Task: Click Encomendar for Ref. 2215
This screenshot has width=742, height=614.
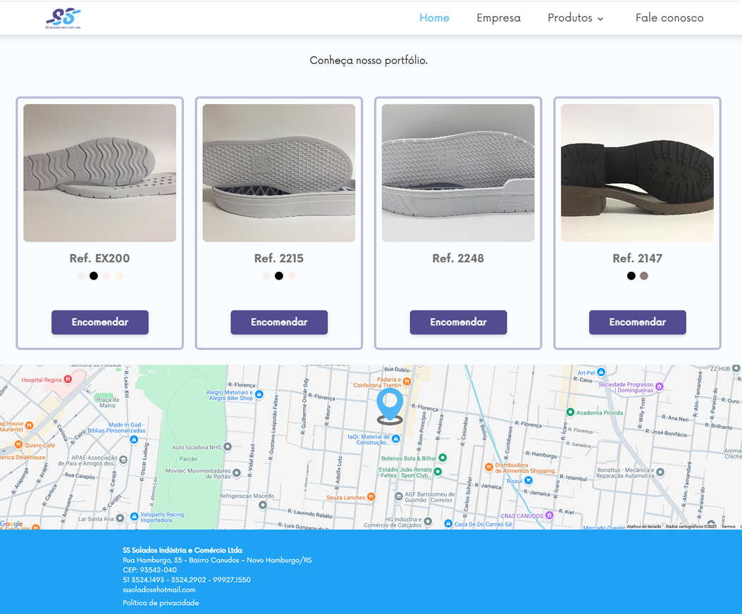Action: (279, 322)
